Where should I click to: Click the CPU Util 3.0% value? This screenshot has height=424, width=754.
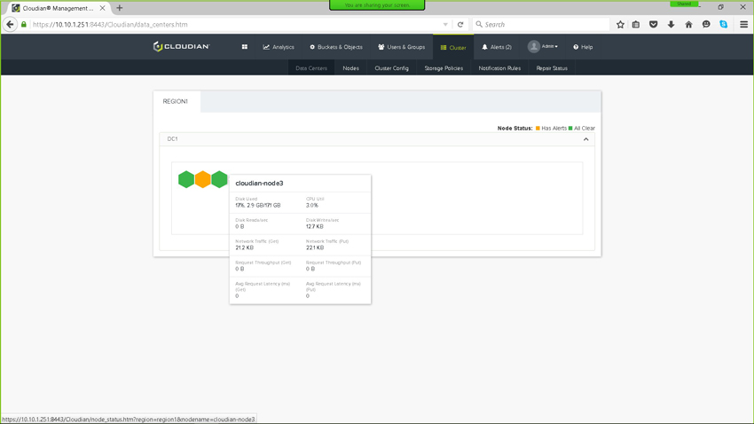[312, 205]
